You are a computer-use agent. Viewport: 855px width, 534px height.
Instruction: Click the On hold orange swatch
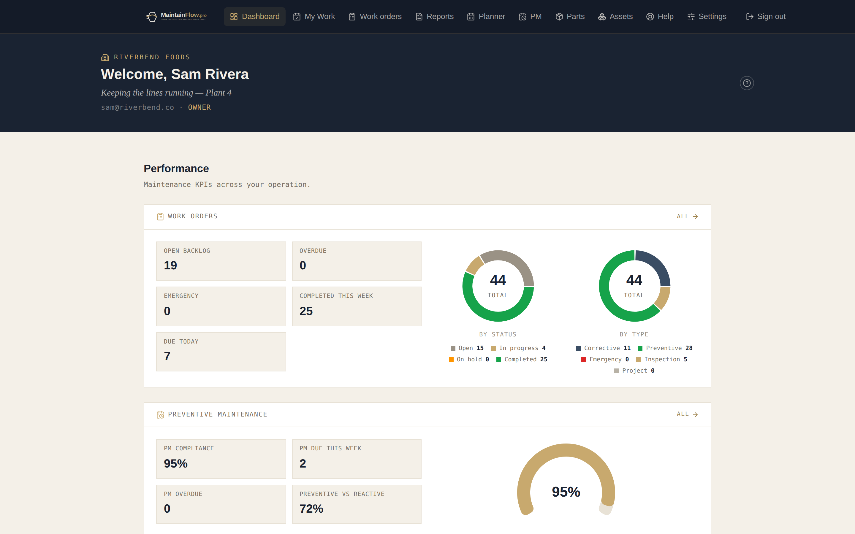click(451, 360)
